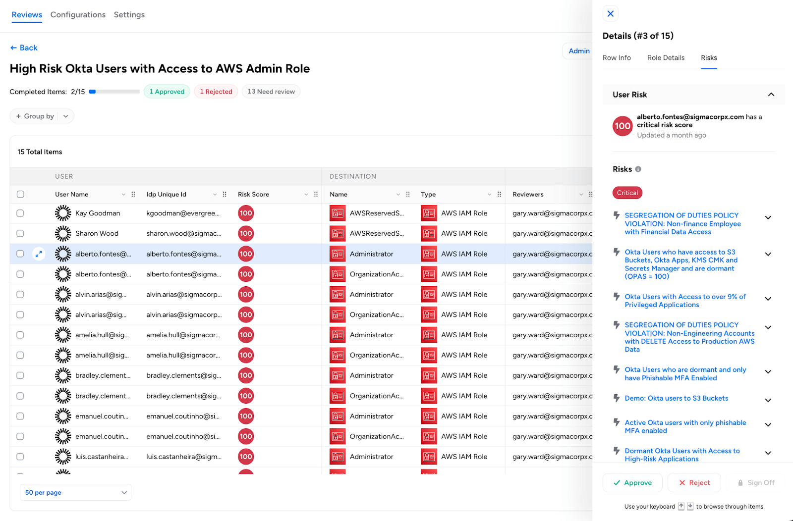Check the Sharon Wood row checkbox

20,234
